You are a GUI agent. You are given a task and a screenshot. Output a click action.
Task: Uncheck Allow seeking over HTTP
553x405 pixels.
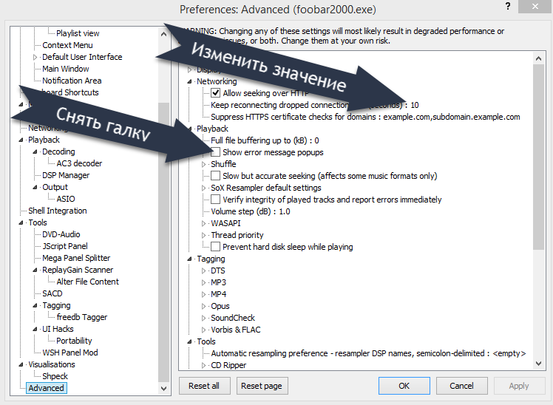[216, 93]
